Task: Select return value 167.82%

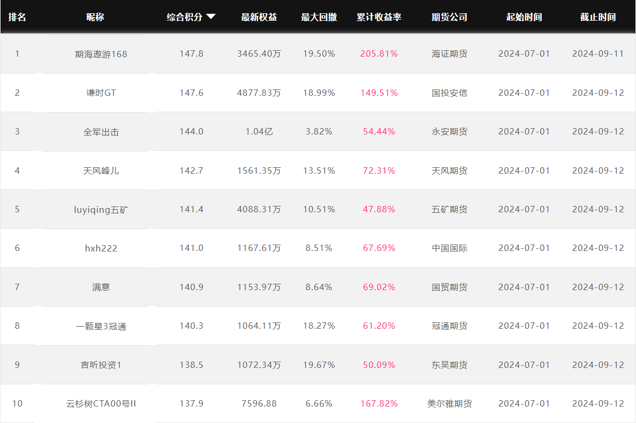Action: click(379, 403)
